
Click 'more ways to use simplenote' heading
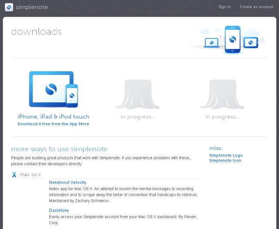[x=59, y=149]
